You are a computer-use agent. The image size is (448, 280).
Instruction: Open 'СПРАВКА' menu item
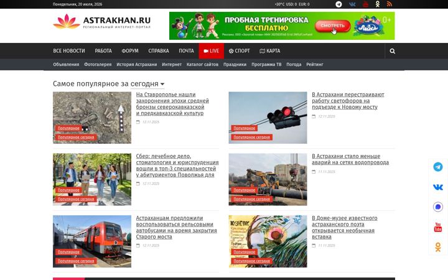(159, 51)
